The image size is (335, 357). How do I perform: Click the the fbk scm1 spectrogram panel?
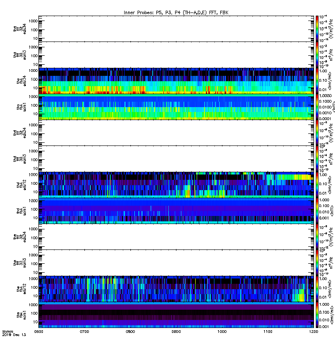coord(176,315)
